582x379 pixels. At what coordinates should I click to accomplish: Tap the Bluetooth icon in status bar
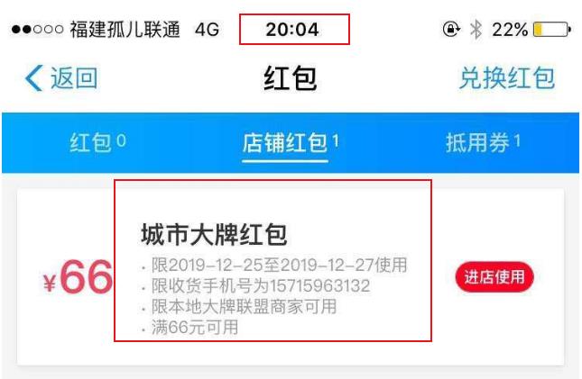tap(476, 30)
